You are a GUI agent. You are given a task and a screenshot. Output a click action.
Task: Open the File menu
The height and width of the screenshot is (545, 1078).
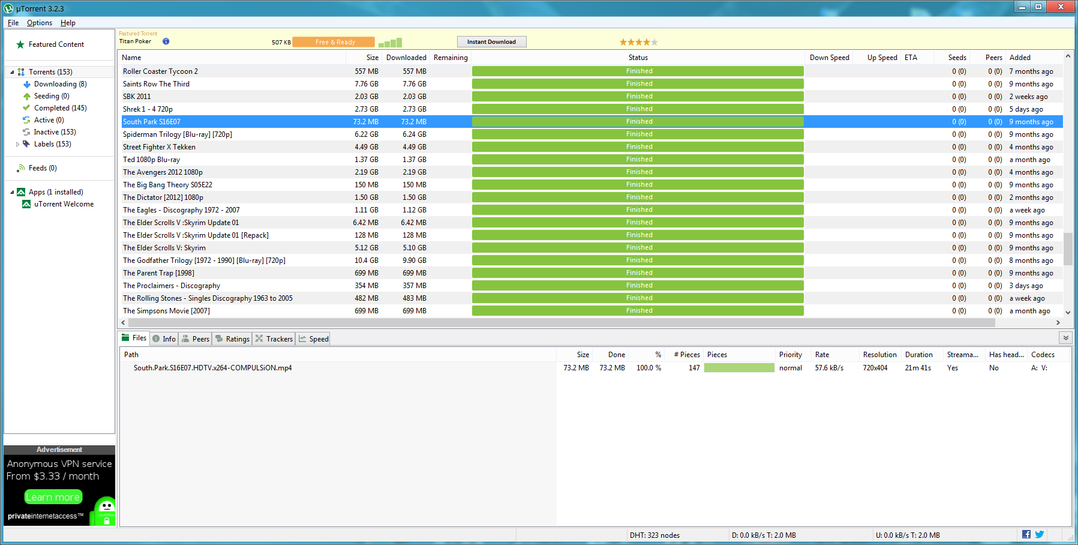coord(13,23)
